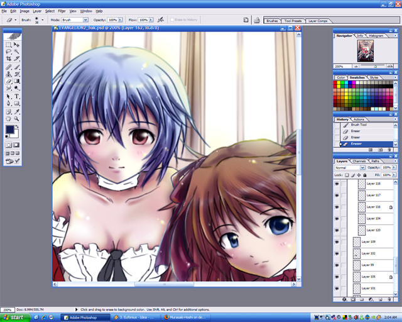
Task: Toggle visibility of Layer 116
Action: (337, 207)
